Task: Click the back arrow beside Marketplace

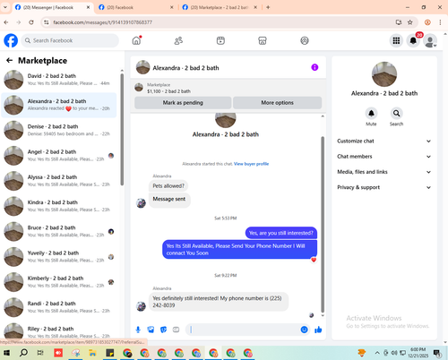Action: (x=9, y=60)
